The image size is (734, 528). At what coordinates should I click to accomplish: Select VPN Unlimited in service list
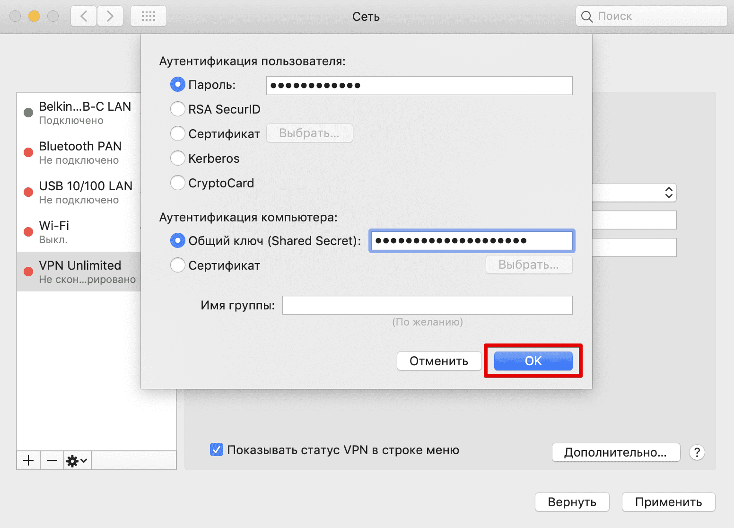[79, 271]
